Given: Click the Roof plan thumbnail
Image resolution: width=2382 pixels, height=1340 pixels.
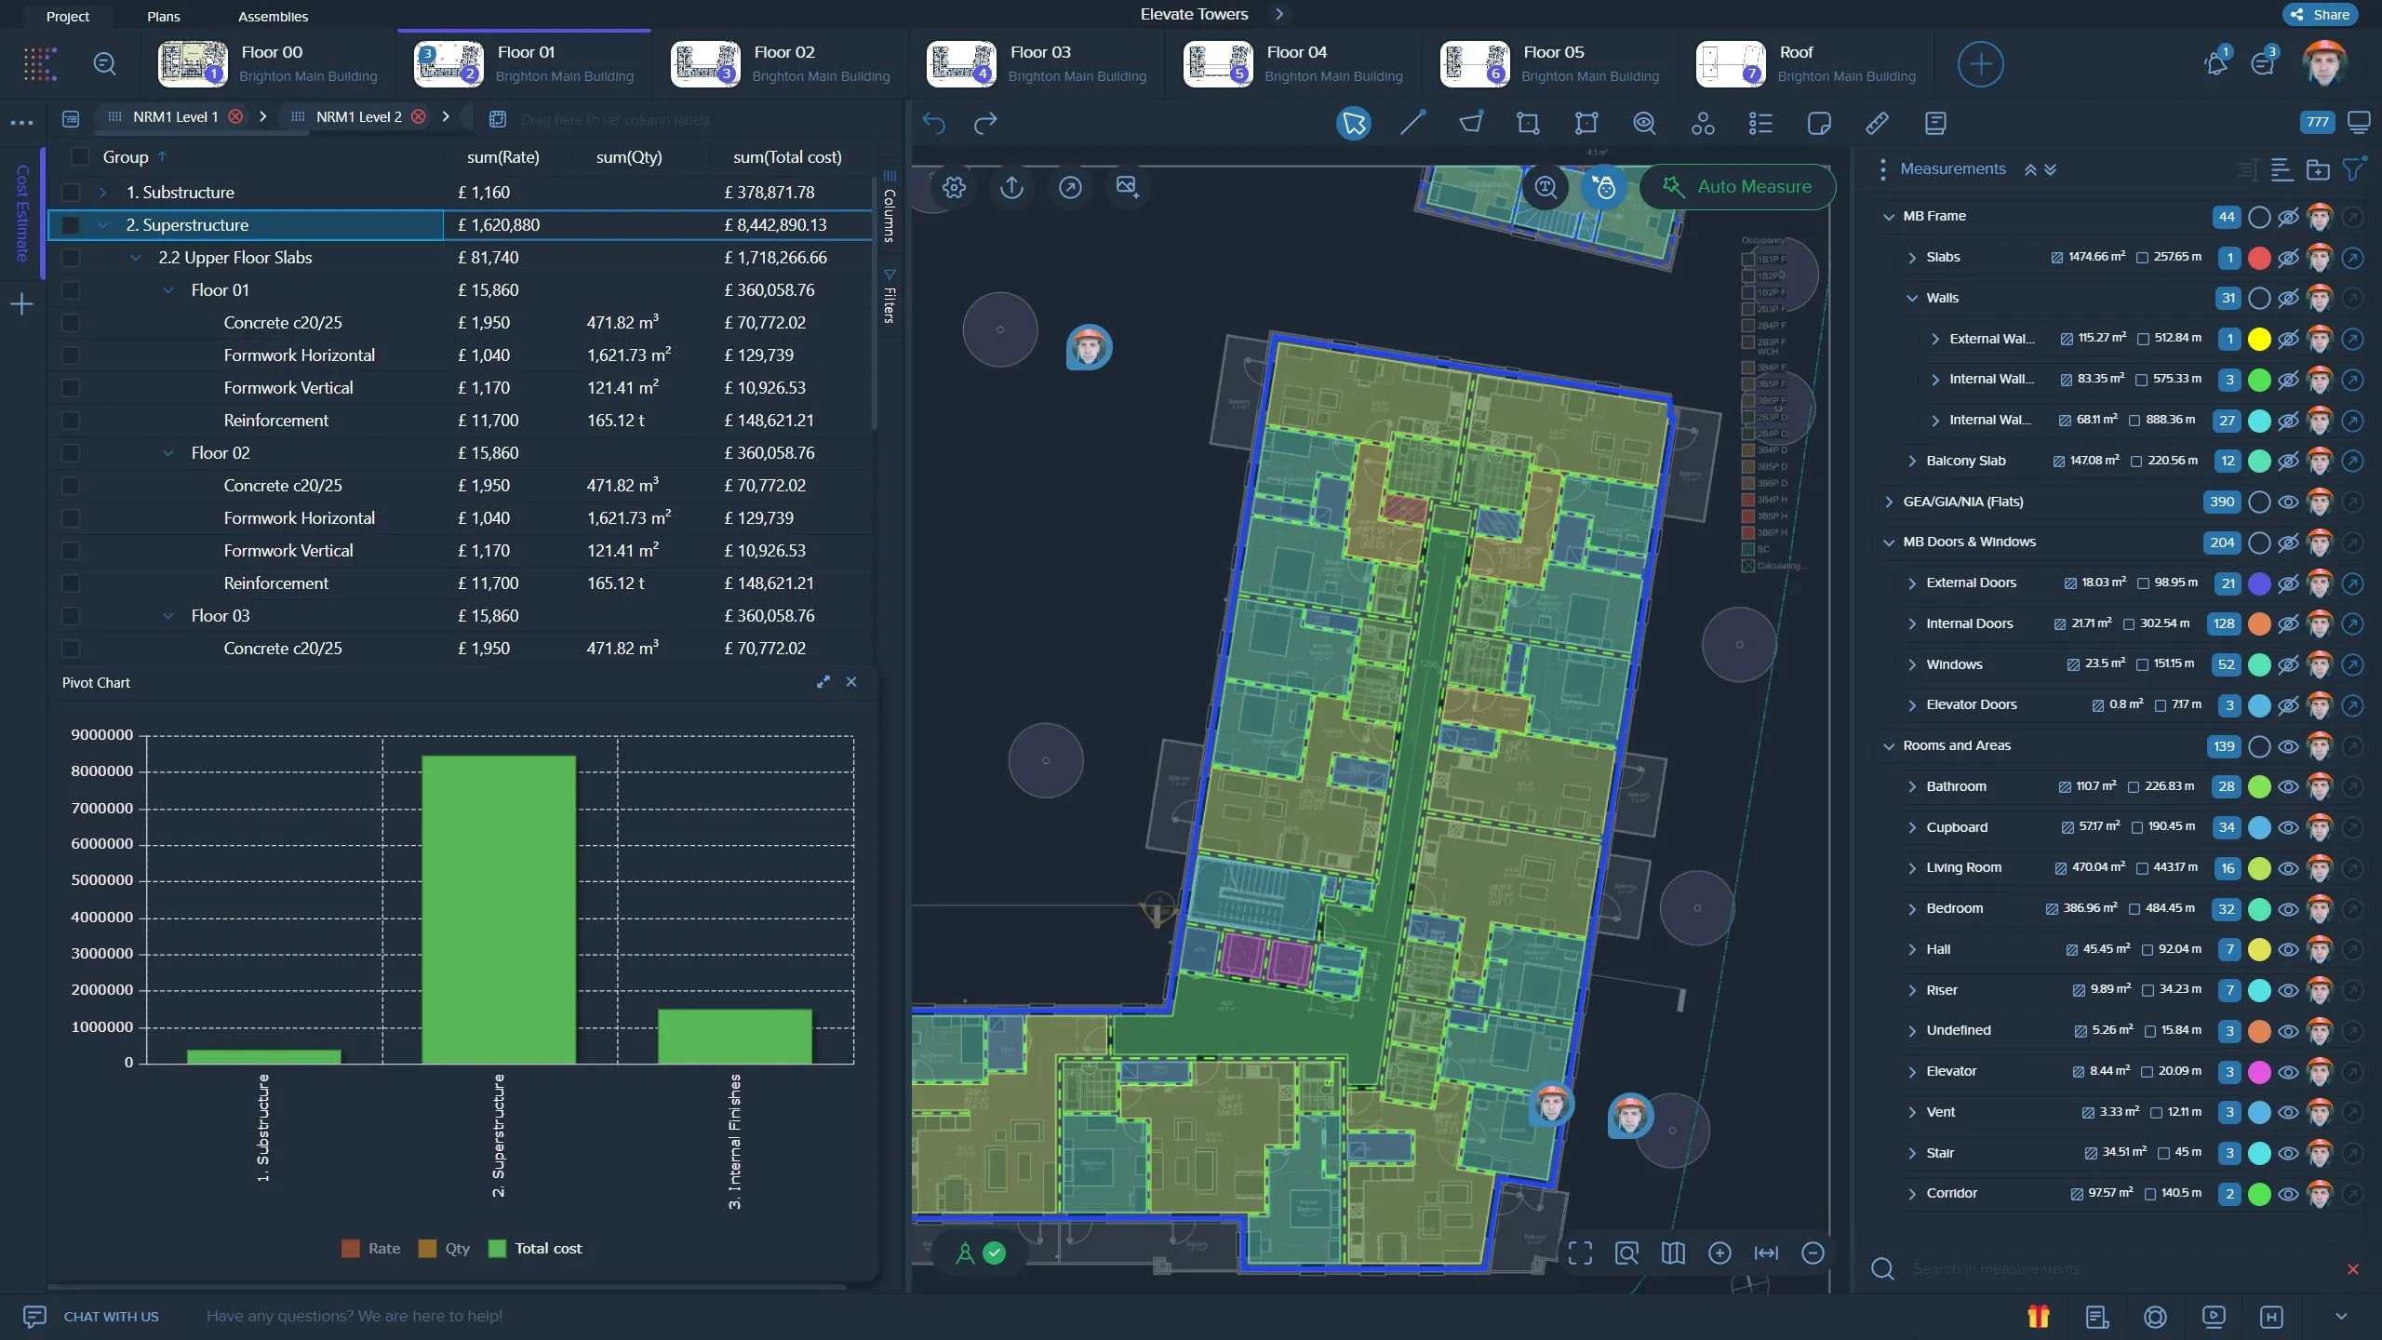Looking at the screenshot, I should [x=1731, y=63].
